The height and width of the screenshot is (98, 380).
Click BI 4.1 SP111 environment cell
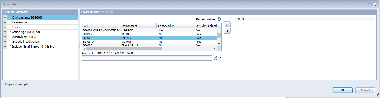click(130, 45)
